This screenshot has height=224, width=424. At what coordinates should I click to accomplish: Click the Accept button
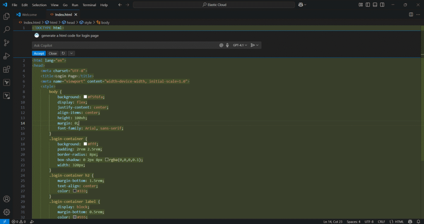tap(39, 53)
